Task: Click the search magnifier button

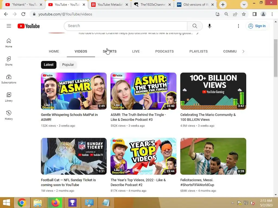Action: tap(195, 26)
